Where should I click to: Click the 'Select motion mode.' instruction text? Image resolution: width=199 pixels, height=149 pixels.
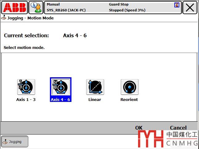tap(24, 47)
